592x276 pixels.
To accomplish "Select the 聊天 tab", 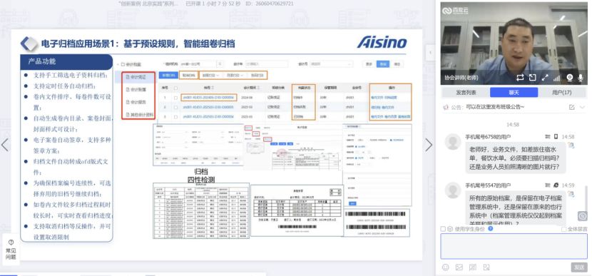I will pos(514,93).
